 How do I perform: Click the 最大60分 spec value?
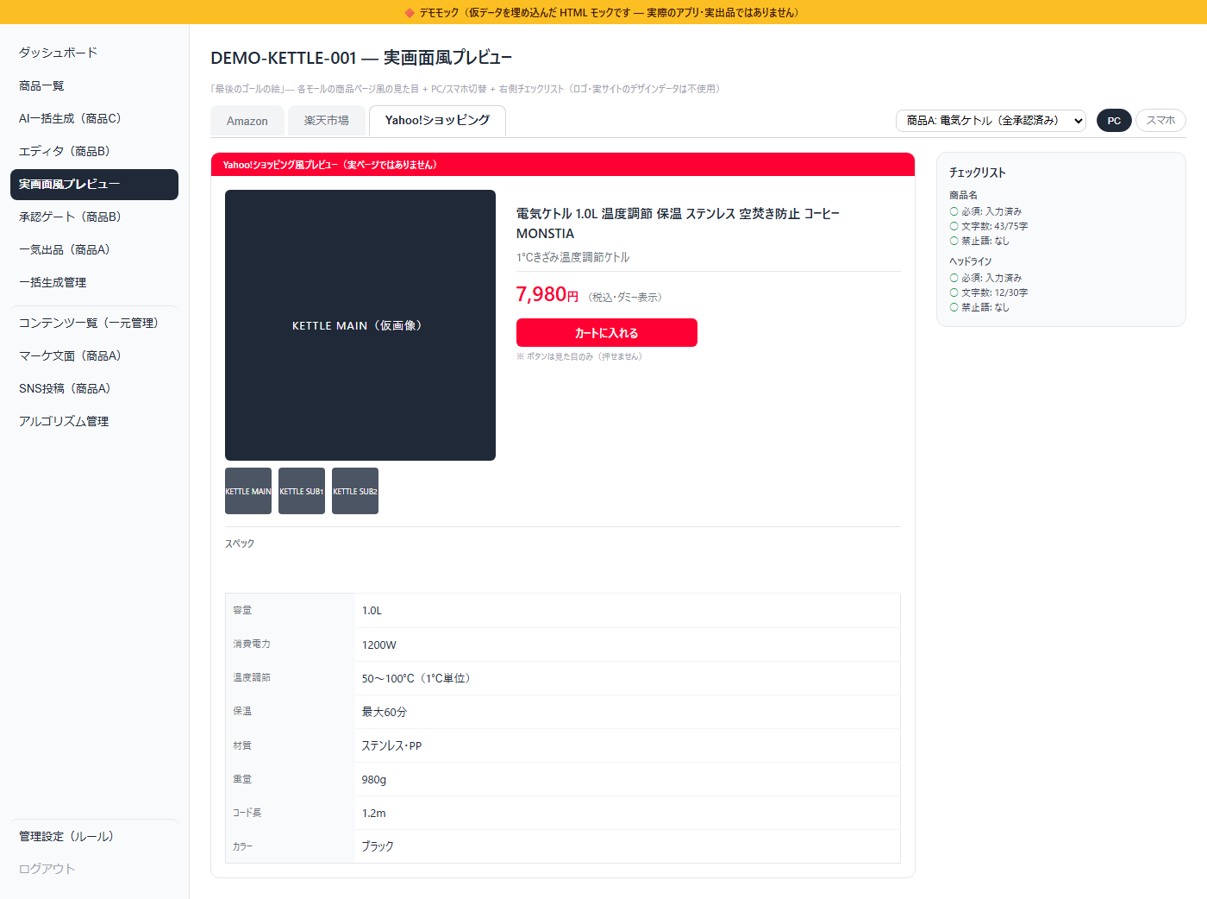pos(385,712)
